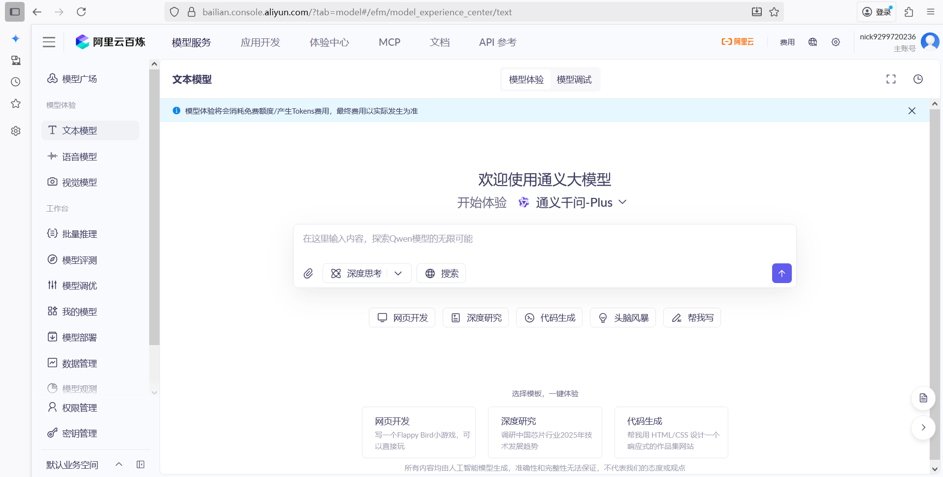Open 语音模型 in the sidebar

coord(90,157)
